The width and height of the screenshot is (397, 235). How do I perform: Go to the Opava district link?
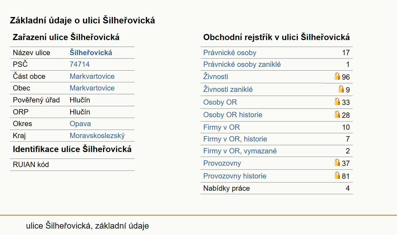coord(80,124)
